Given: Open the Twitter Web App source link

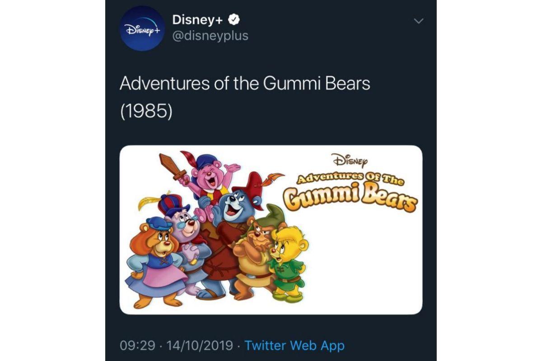Looking at the screenshot, I should coord(294,346).
